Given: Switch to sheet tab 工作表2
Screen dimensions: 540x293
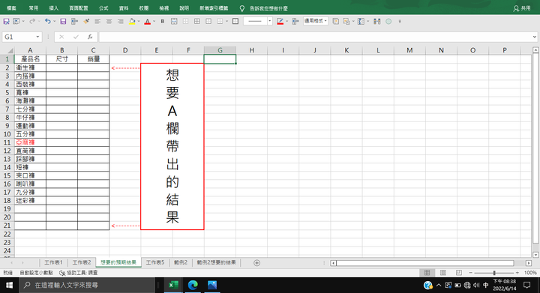Looking at the screenshot, I should point(82,262).
